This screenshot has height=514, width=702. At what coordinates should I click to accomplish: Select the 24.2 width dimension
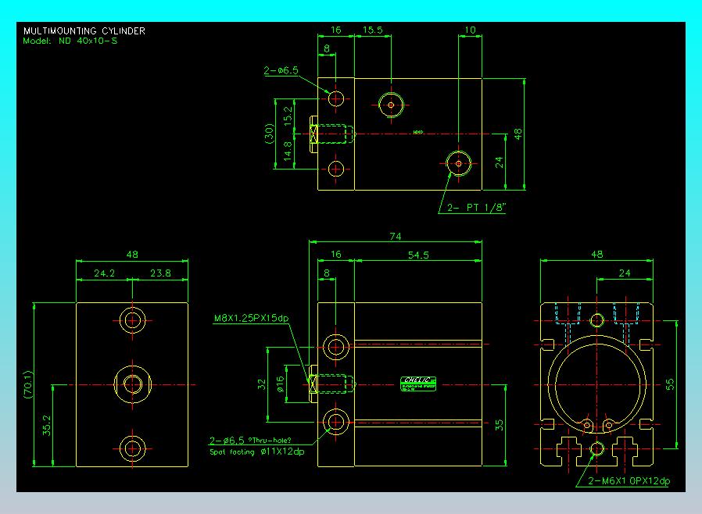click(104, 273)
